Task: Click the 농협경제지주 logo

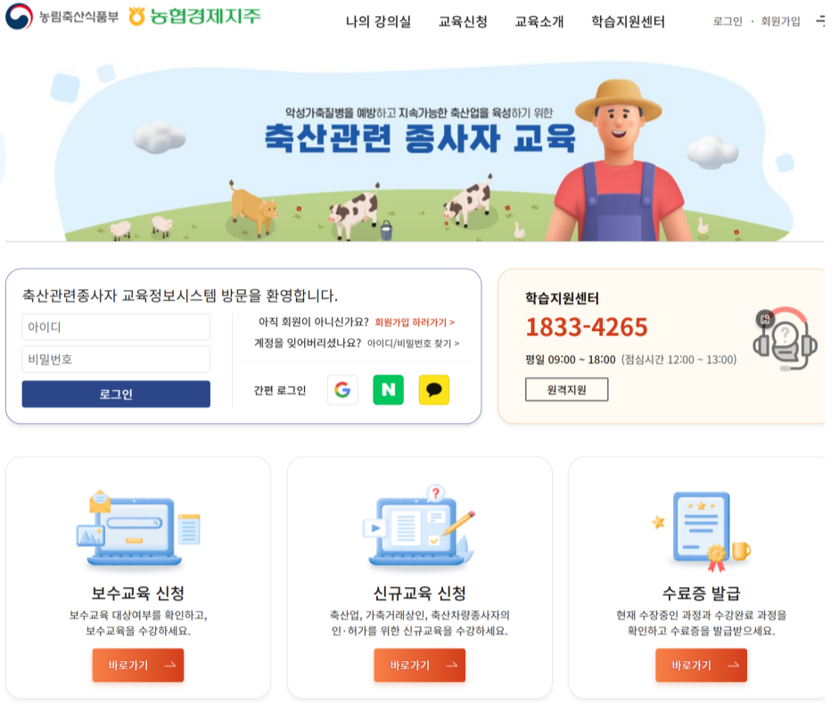Action: click(x=194, y=16)
